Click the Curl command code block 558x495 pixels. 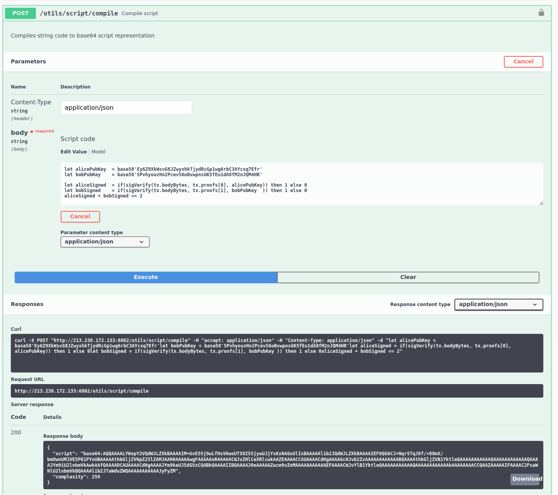[x=277, y=353]
